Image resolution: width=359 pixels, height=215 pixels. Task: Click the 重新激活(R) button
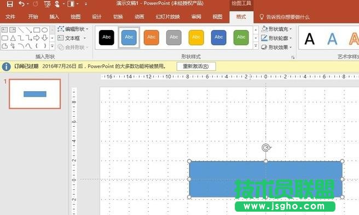click(x=196, y=67)
